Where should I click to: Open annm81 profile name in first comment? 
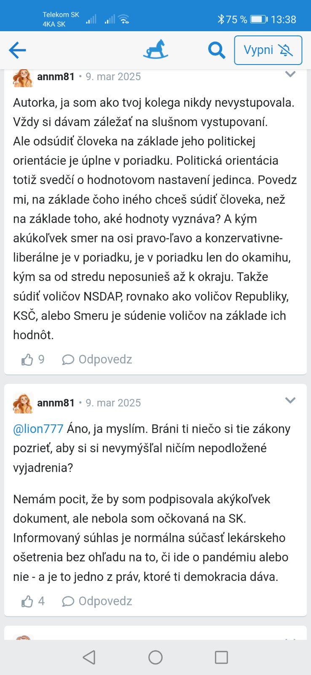pos(56,77)
